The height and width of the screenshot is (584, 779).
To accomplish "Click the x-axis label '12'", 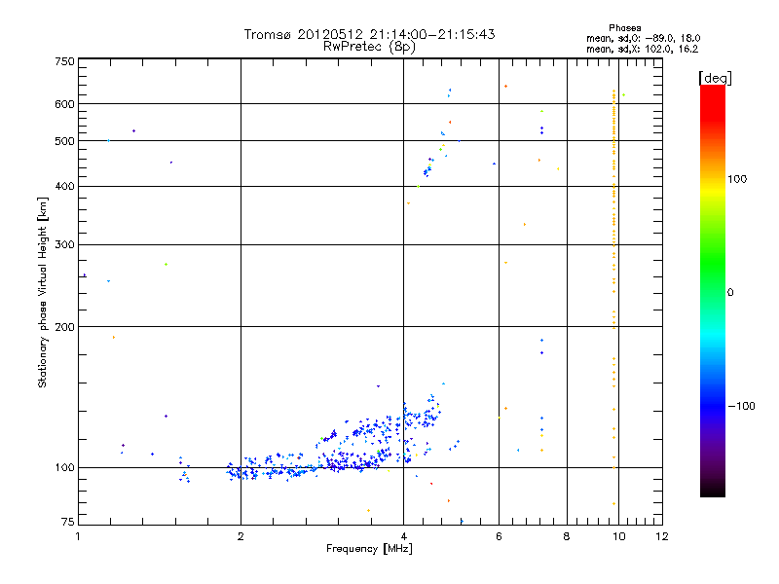I will pyautogui.click(x=662, y=536).
